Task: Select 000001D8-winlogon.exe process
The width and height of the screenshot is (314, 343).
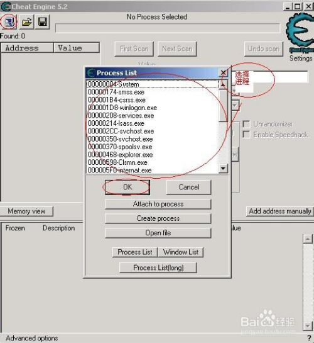Action: point(153,108)
